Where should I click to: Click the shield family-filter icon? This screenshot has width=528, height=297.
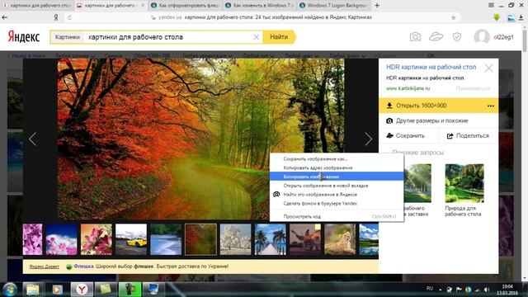pos(457,36)
